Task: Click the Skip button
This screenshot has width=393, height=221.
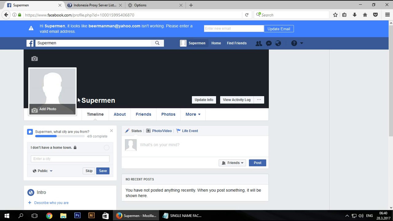Action: click(89, 171)
